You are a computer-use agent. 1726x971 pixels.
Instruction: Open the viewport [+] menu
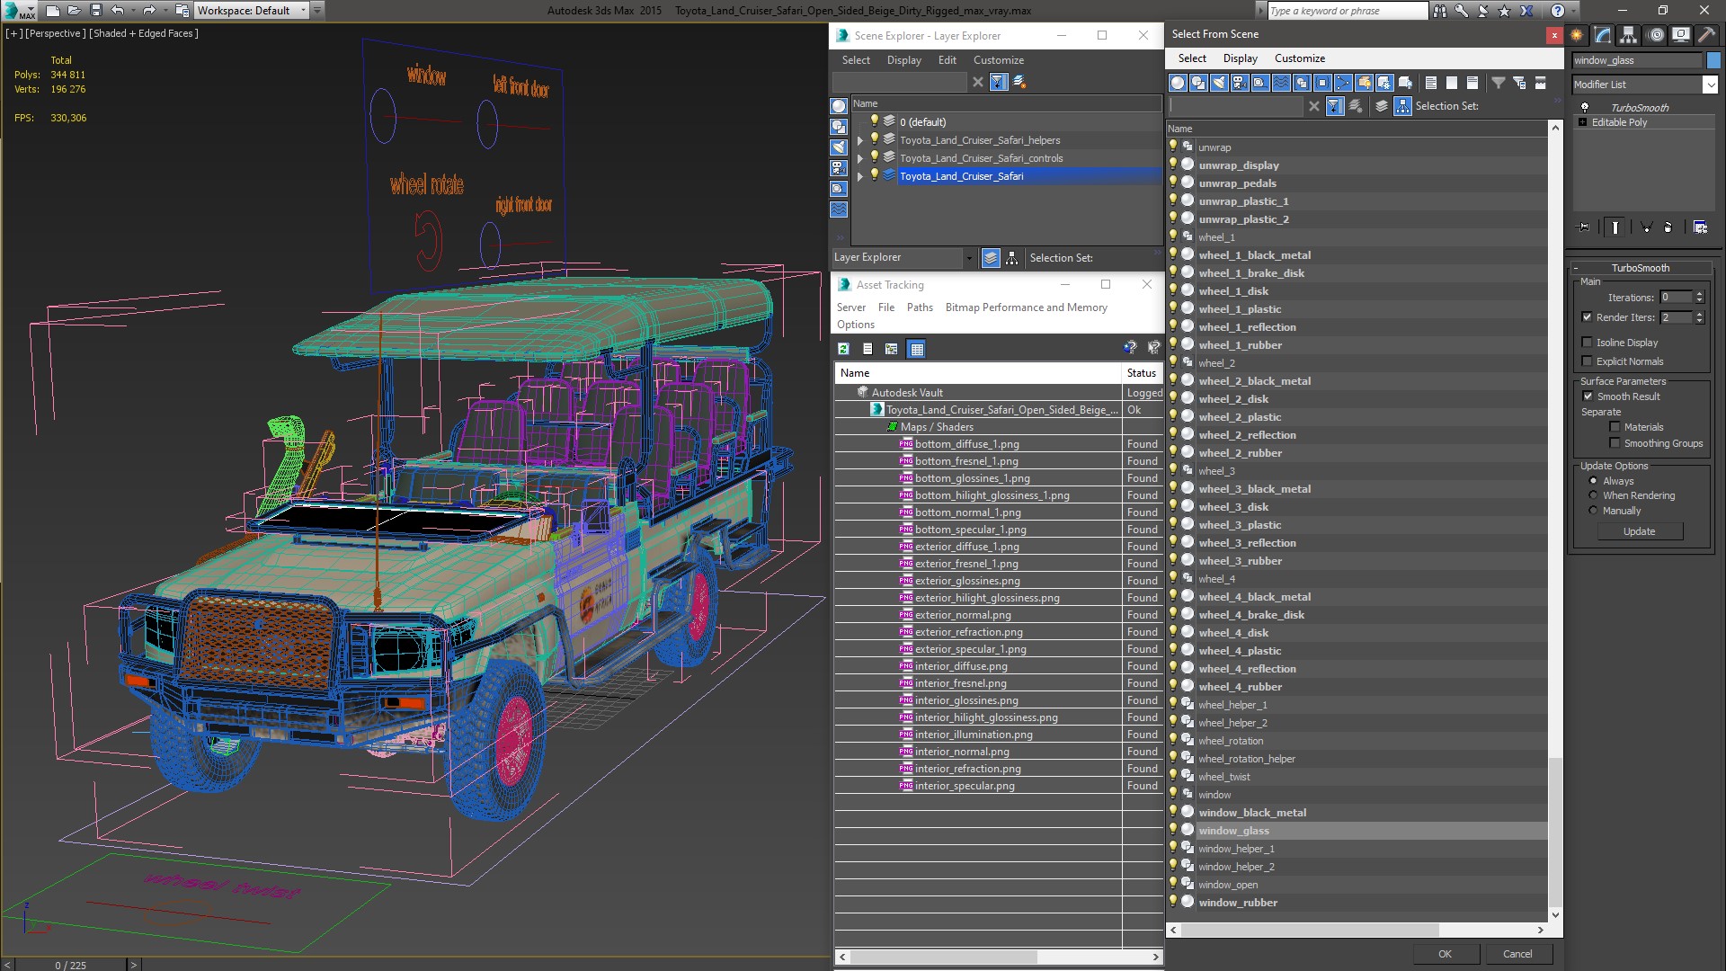coord(13,33)
